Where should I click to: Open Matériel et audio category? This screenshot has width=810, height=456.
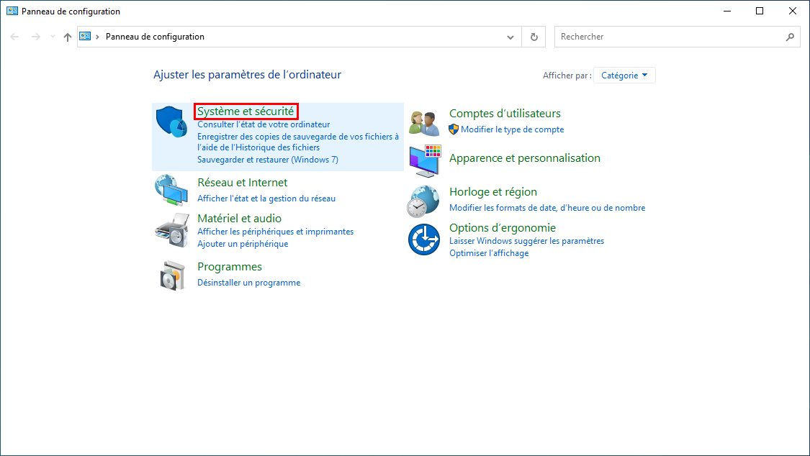[x=239, y=218]
